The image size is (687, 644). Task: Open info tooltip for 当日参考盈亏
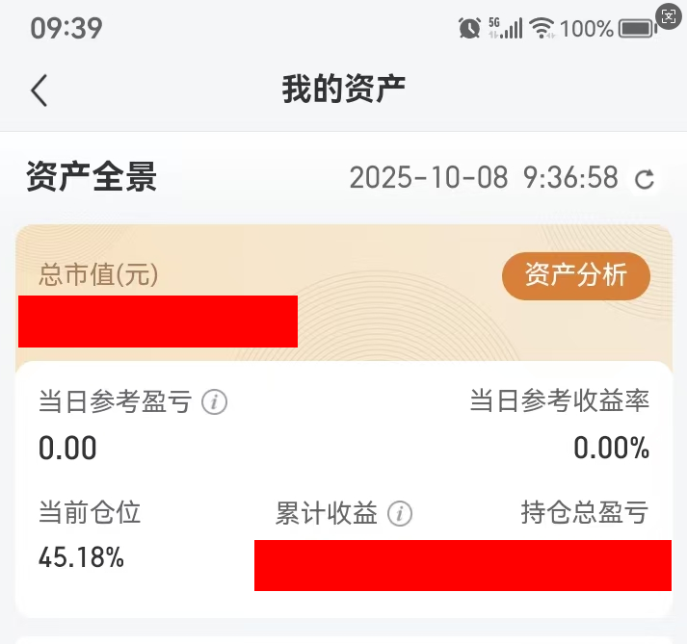point(215,402)
